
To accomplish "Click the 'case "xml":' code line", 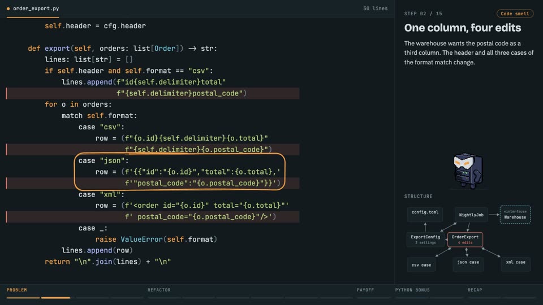I will (x=101, y=194).
